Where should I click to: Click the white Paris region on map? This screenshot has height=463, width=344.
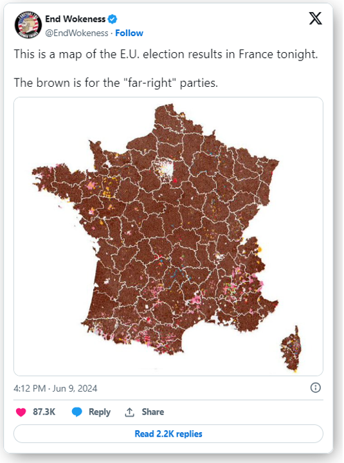pos(163,169)
